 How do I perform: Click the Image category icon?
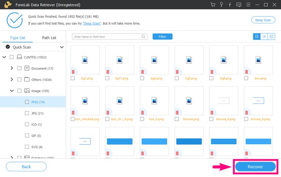click(x=27, y=91)
